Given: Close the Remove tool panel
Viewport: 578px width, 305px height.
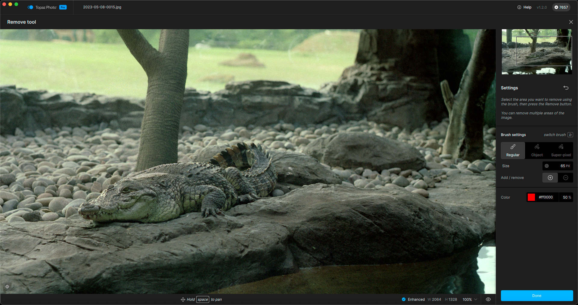Looking at the screenshot, I should click(x=571, y=22).
